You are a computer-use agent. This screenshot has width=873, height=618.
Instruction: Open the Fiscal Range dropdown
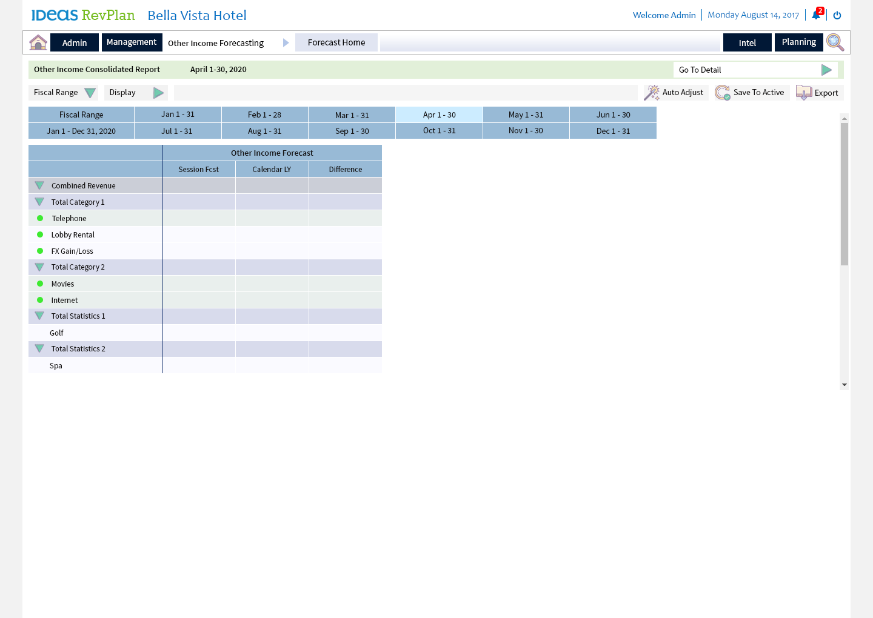pos(90,93)
